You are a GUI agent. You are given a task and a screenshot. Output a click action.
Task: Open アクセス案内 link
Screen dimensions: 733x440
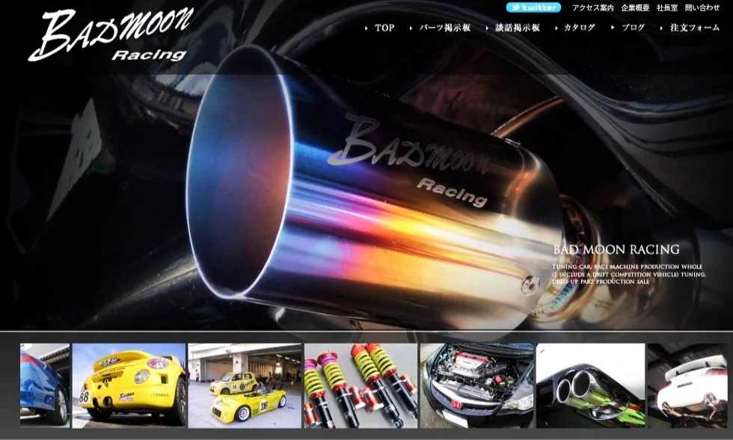coord(592,8)
